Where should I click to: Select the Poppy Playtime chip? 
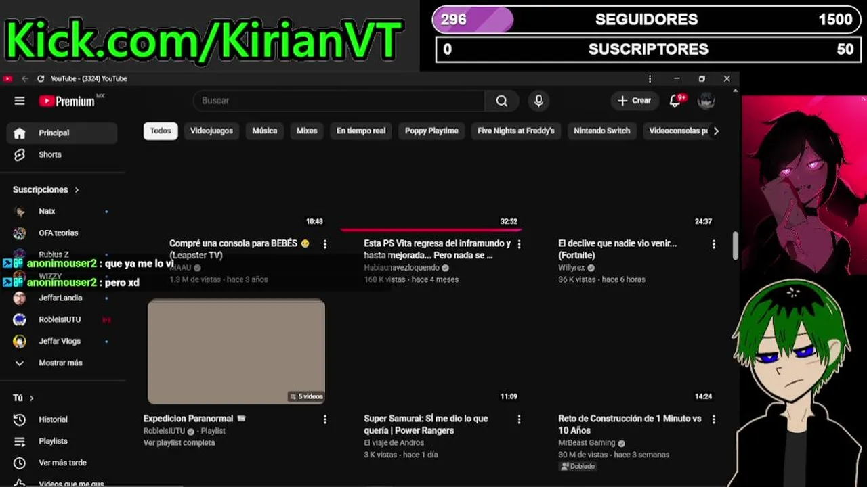point(431,131)
